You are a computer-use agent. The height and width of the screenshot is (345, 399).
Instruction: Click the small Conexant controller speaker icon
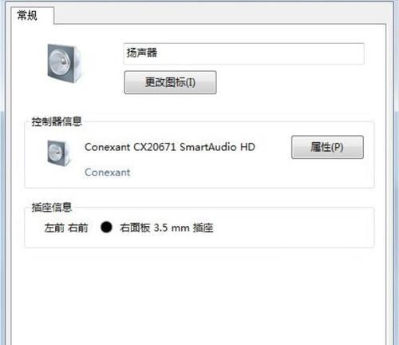pyautogui.click(x=58, y=153)
